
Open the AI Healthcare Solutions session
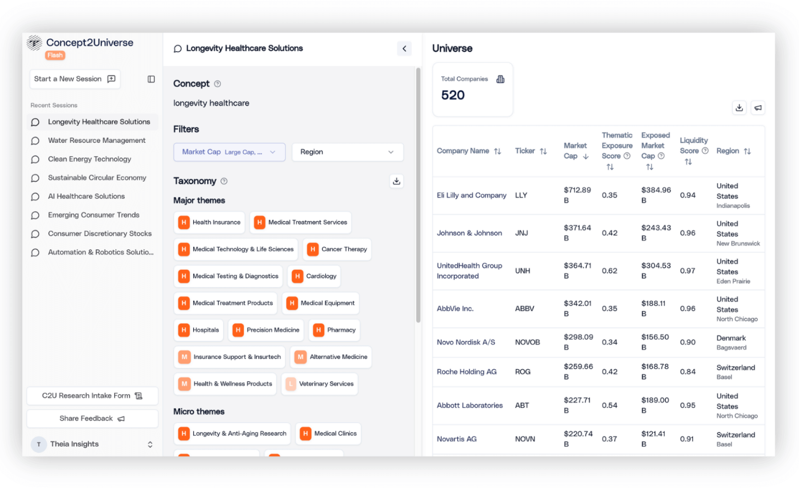point(86,196)
